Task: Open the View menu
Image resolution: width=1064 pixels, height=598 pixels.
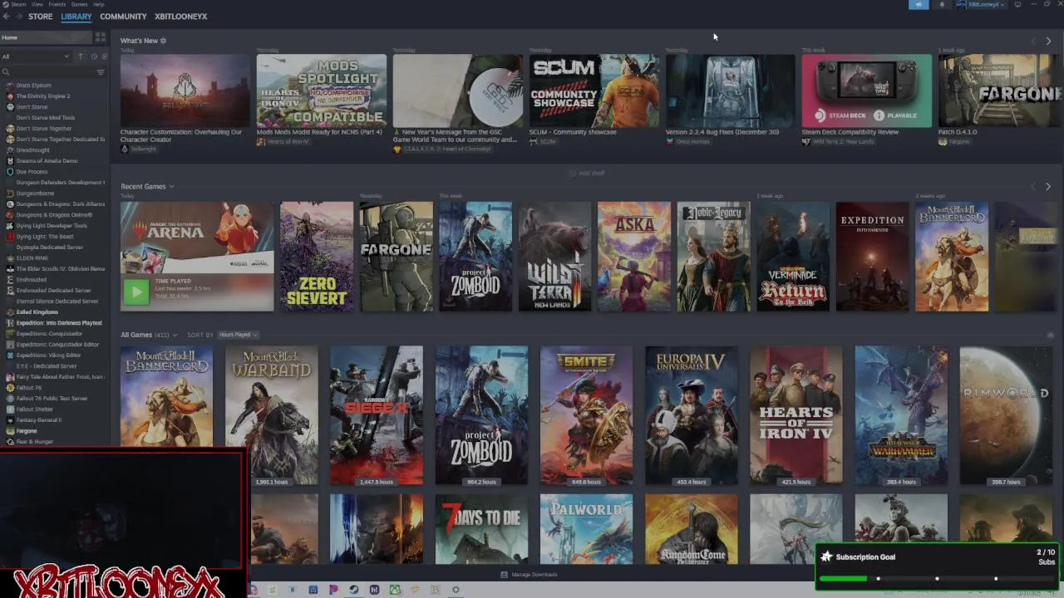Action: pyautogui.click(x=37, y=4)
